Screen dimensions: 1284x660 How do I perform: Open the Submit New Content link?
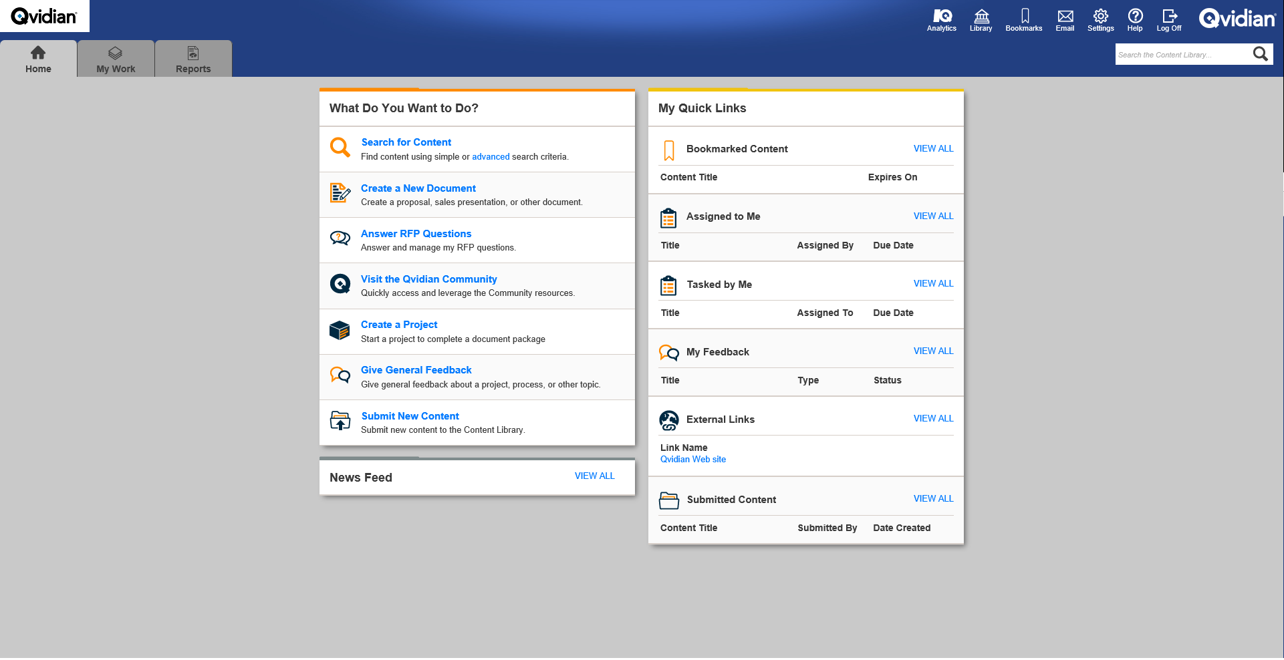click(x=410, y=416)
